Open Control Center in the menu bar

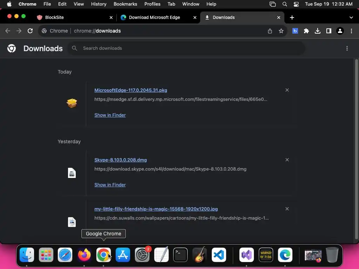point(296,4)
